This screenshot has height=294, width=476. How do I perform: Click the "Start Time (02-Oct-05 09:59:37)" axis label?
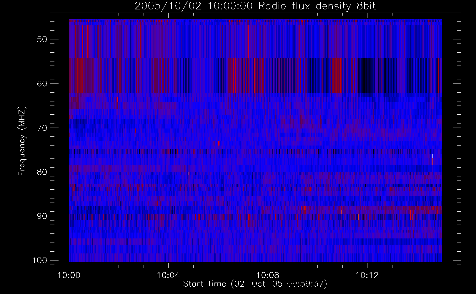pyautogui.click(x=255, y=284)
